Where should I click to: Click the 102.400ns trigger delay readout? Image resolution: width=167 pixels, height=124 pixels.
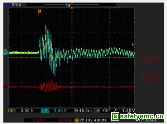coord(96,120)
